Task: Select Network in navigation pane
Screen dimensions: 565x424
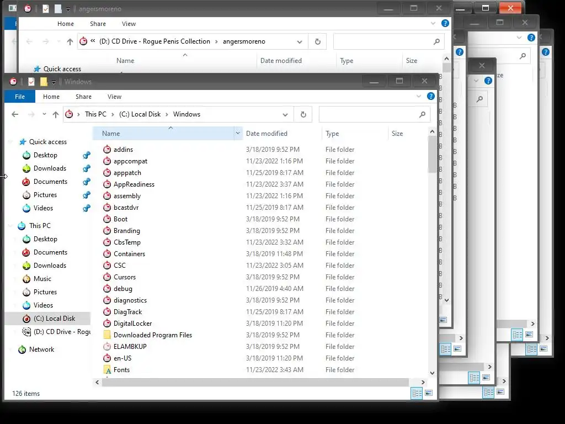Action: pos(42,349)
